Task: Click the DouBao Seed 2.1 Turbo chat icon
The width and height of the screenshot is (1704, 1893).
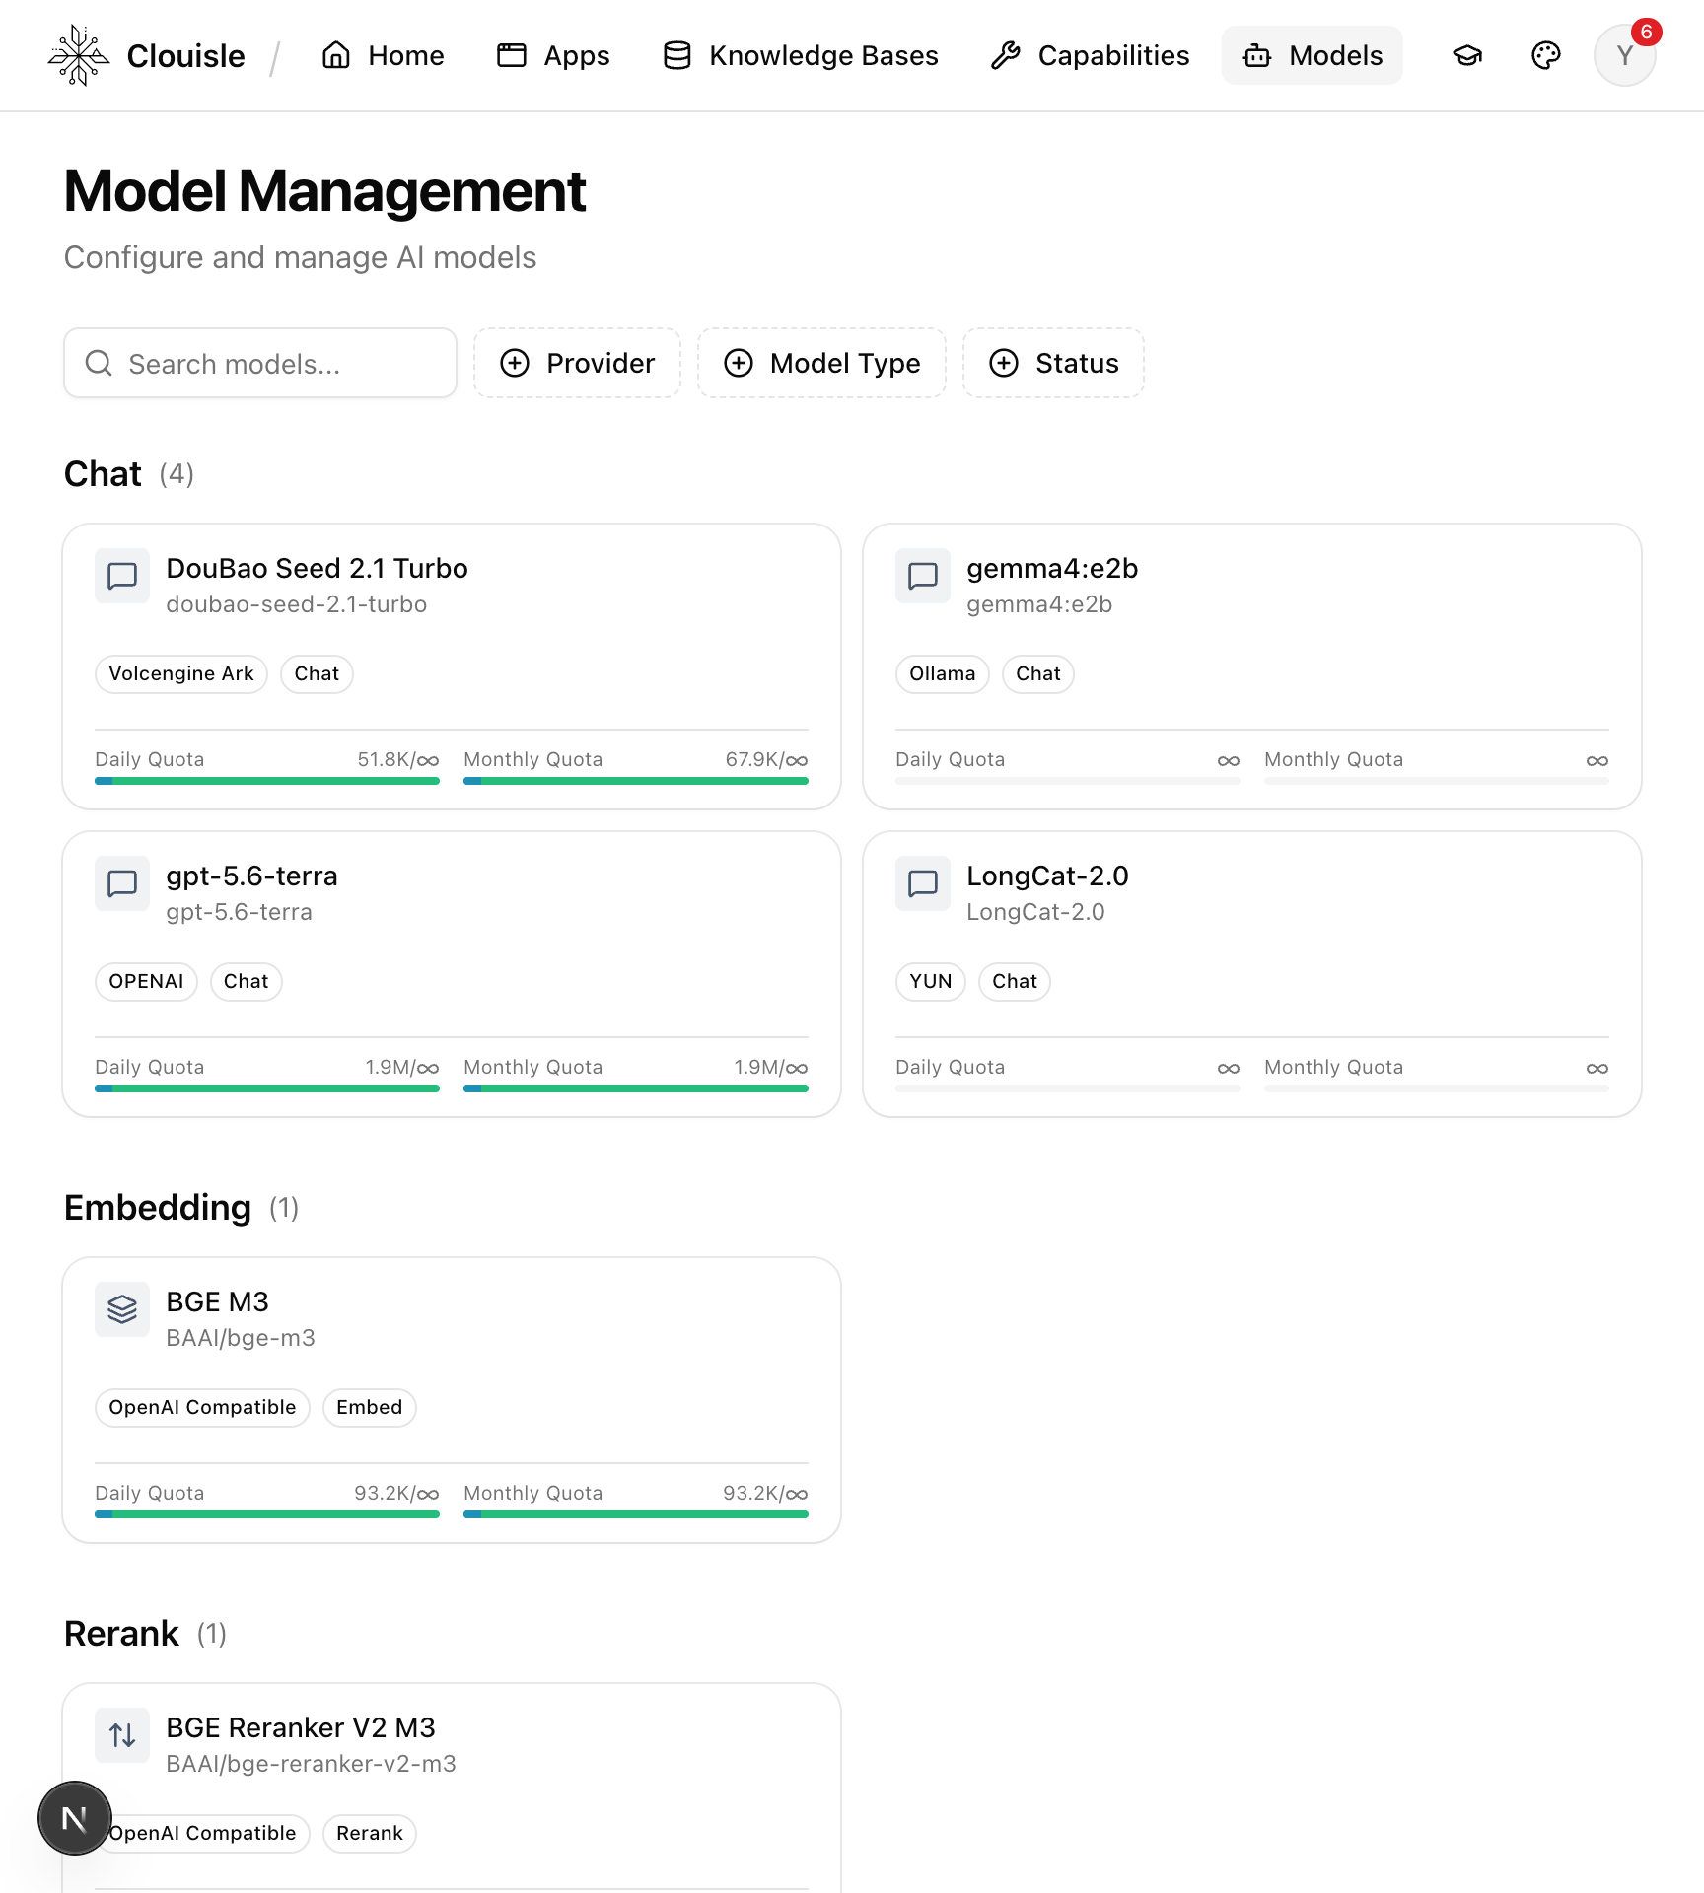Action: click(122, 576)
